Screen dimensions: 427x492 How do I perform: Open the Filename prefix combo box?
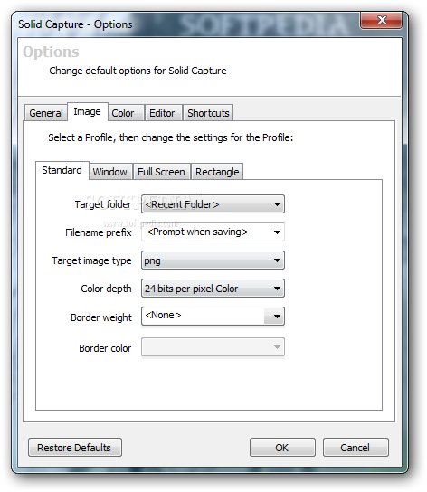pos(213,232)
